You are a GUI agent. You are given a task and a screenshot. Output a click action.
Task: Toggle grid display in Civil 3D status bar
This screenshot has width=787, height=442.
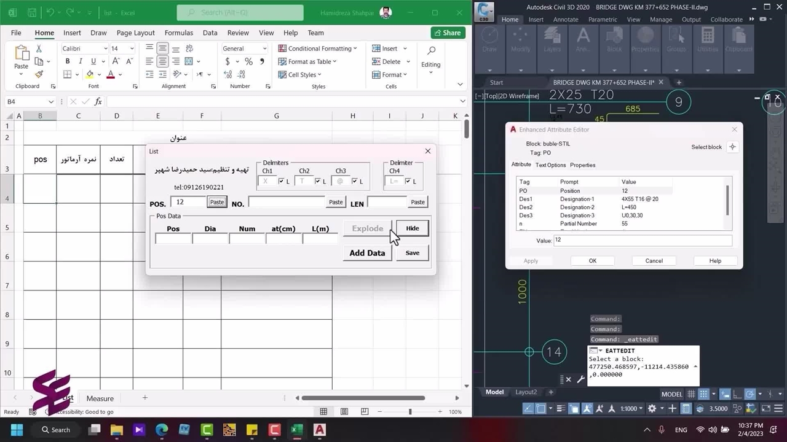(691, 394)
